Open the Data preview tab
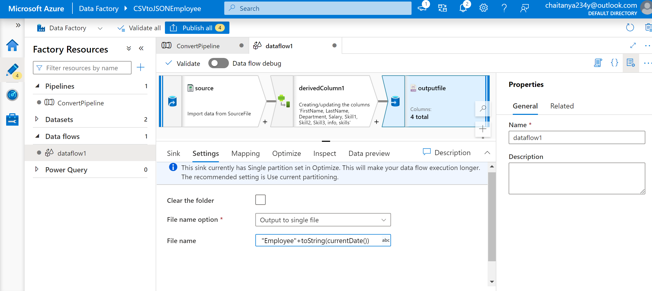This screenshot has width=652, height=291. [x=369, y=153]
